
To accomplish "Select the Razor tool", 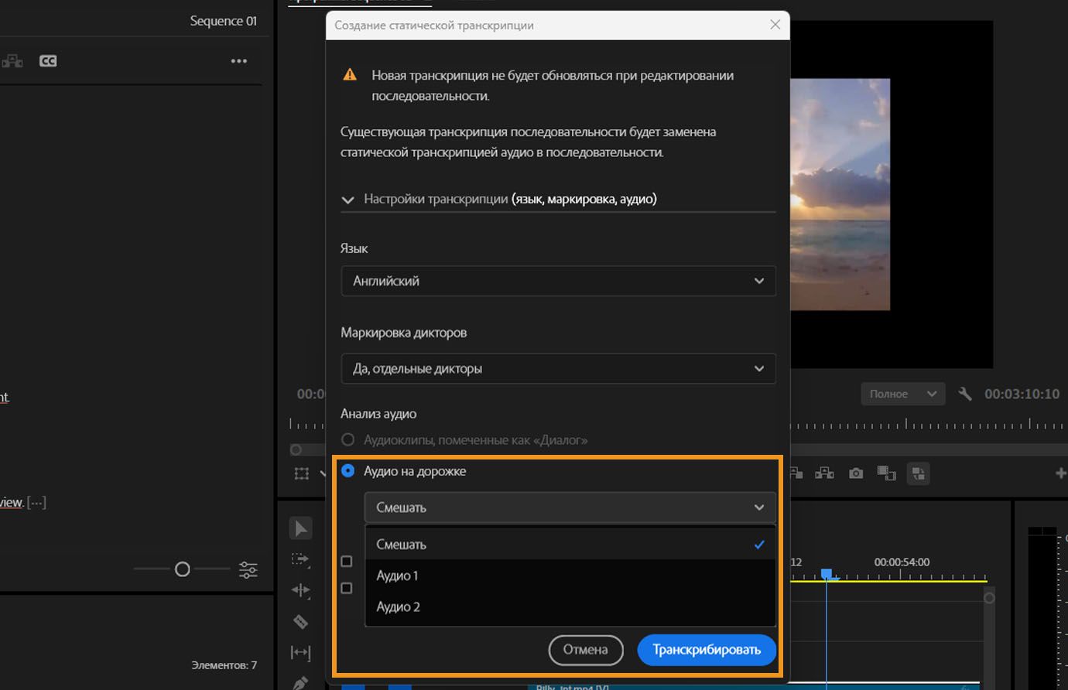I will tap(300, 621).
